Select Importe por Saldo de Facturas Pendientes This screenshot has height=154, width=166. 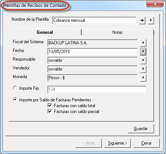tap(15, 100)
